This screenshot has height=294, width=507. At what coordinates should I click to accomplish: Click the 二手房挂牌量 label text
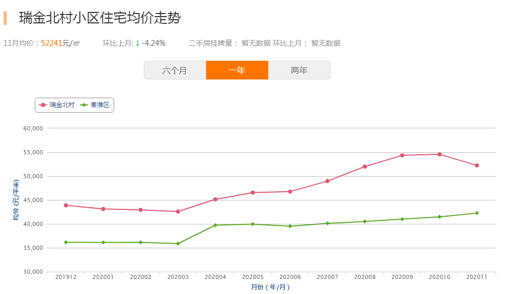coord(211,43)
